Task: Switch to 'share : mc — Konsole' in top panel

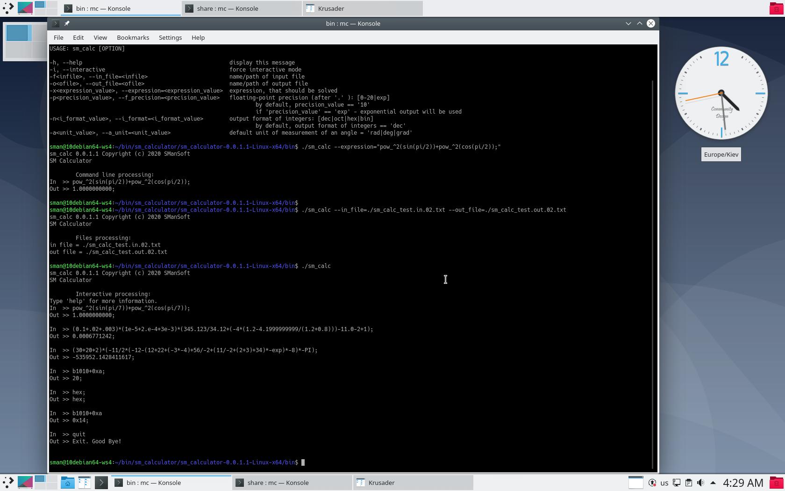Action: pyautogui.click(x=242, y=8)
